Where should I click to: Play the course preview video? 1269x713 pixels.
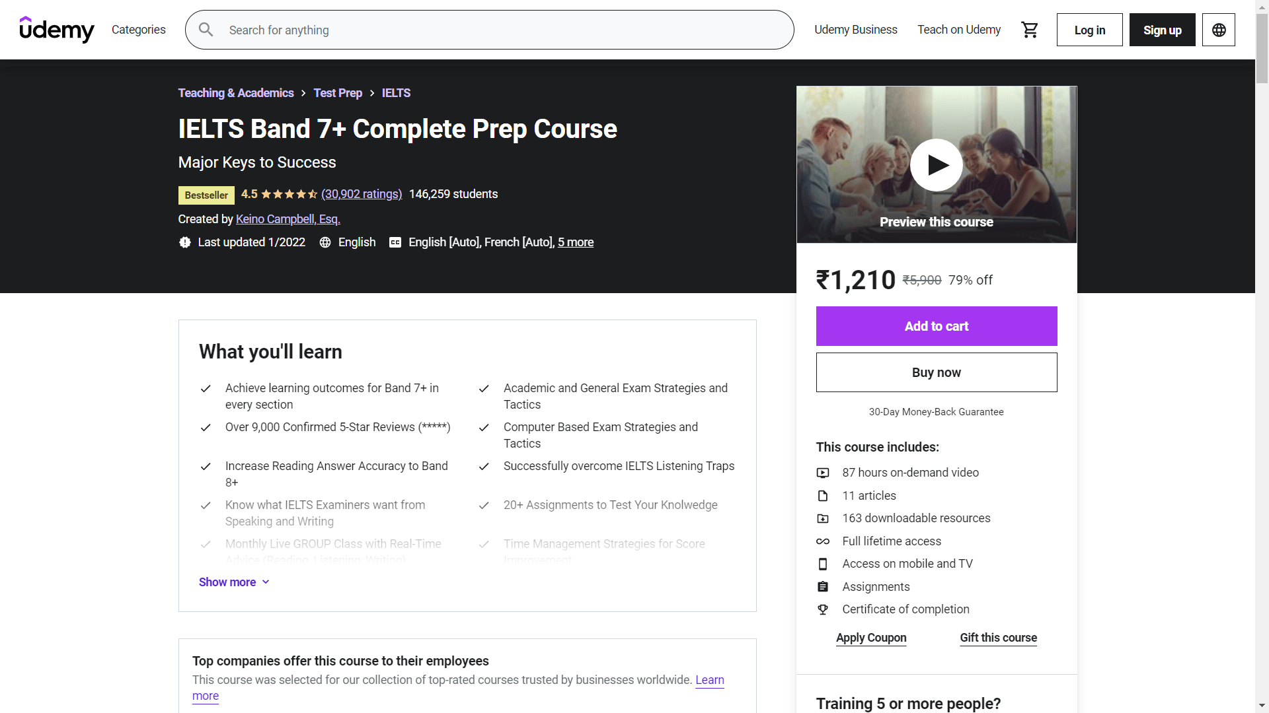coord(937,165)
